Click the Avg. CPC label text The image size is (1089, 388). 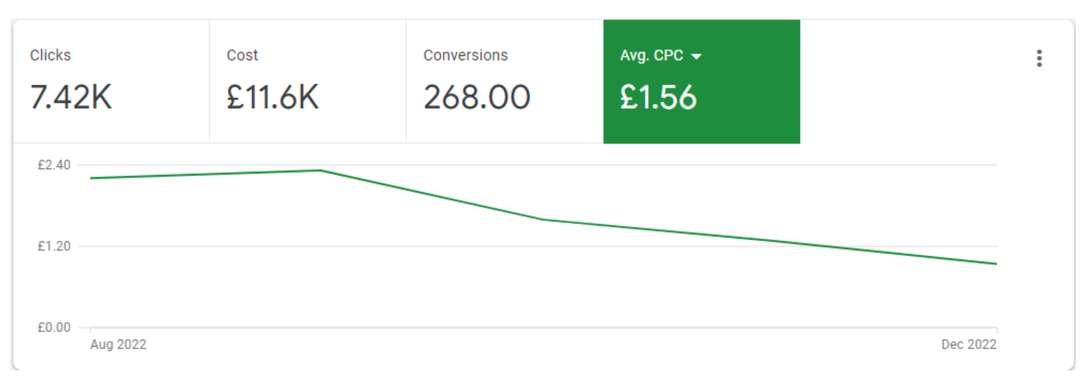651,55
